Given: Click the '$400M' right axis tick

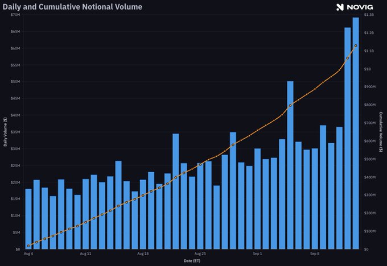Looking at the screenshot, I should (370, 177).
